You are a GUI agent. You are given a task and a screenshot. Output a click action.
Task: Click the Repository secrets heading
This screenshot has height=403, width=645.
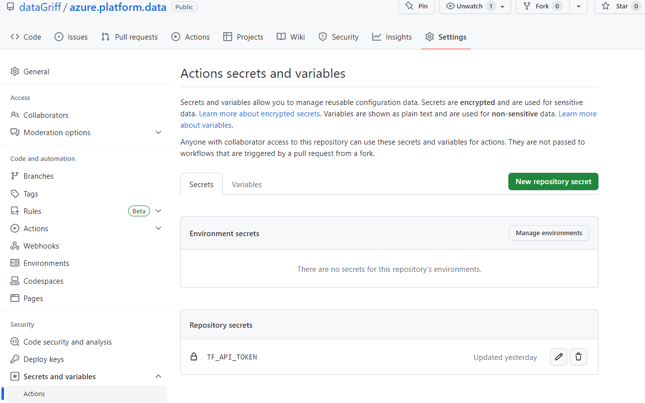coord(221,325)
